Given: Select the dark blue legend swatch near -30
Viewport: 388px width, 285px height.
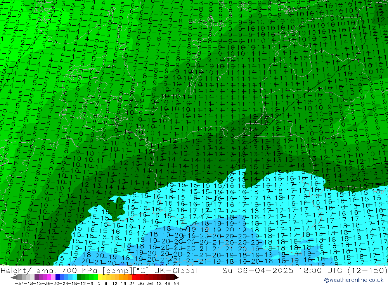Looking at the screenshot, I should tap(57, 277).
